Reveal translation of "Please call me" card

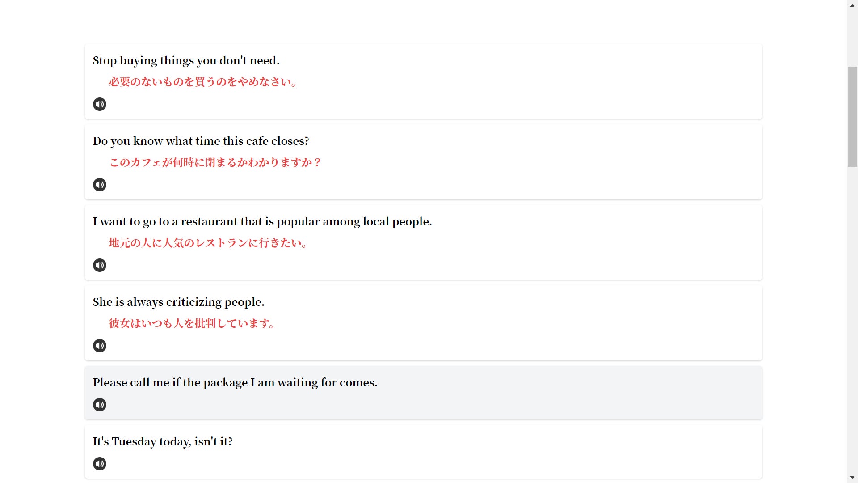235,383
